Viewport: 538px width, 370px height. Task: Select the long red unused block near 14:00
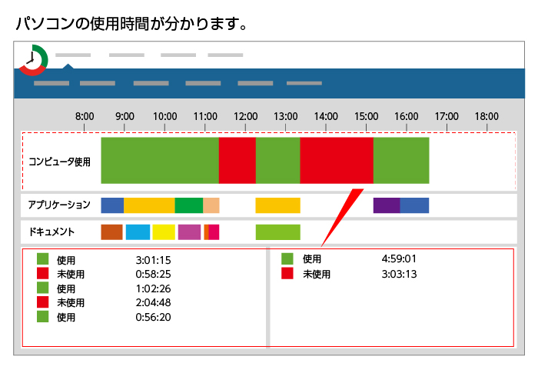click(x=337, y=161)
